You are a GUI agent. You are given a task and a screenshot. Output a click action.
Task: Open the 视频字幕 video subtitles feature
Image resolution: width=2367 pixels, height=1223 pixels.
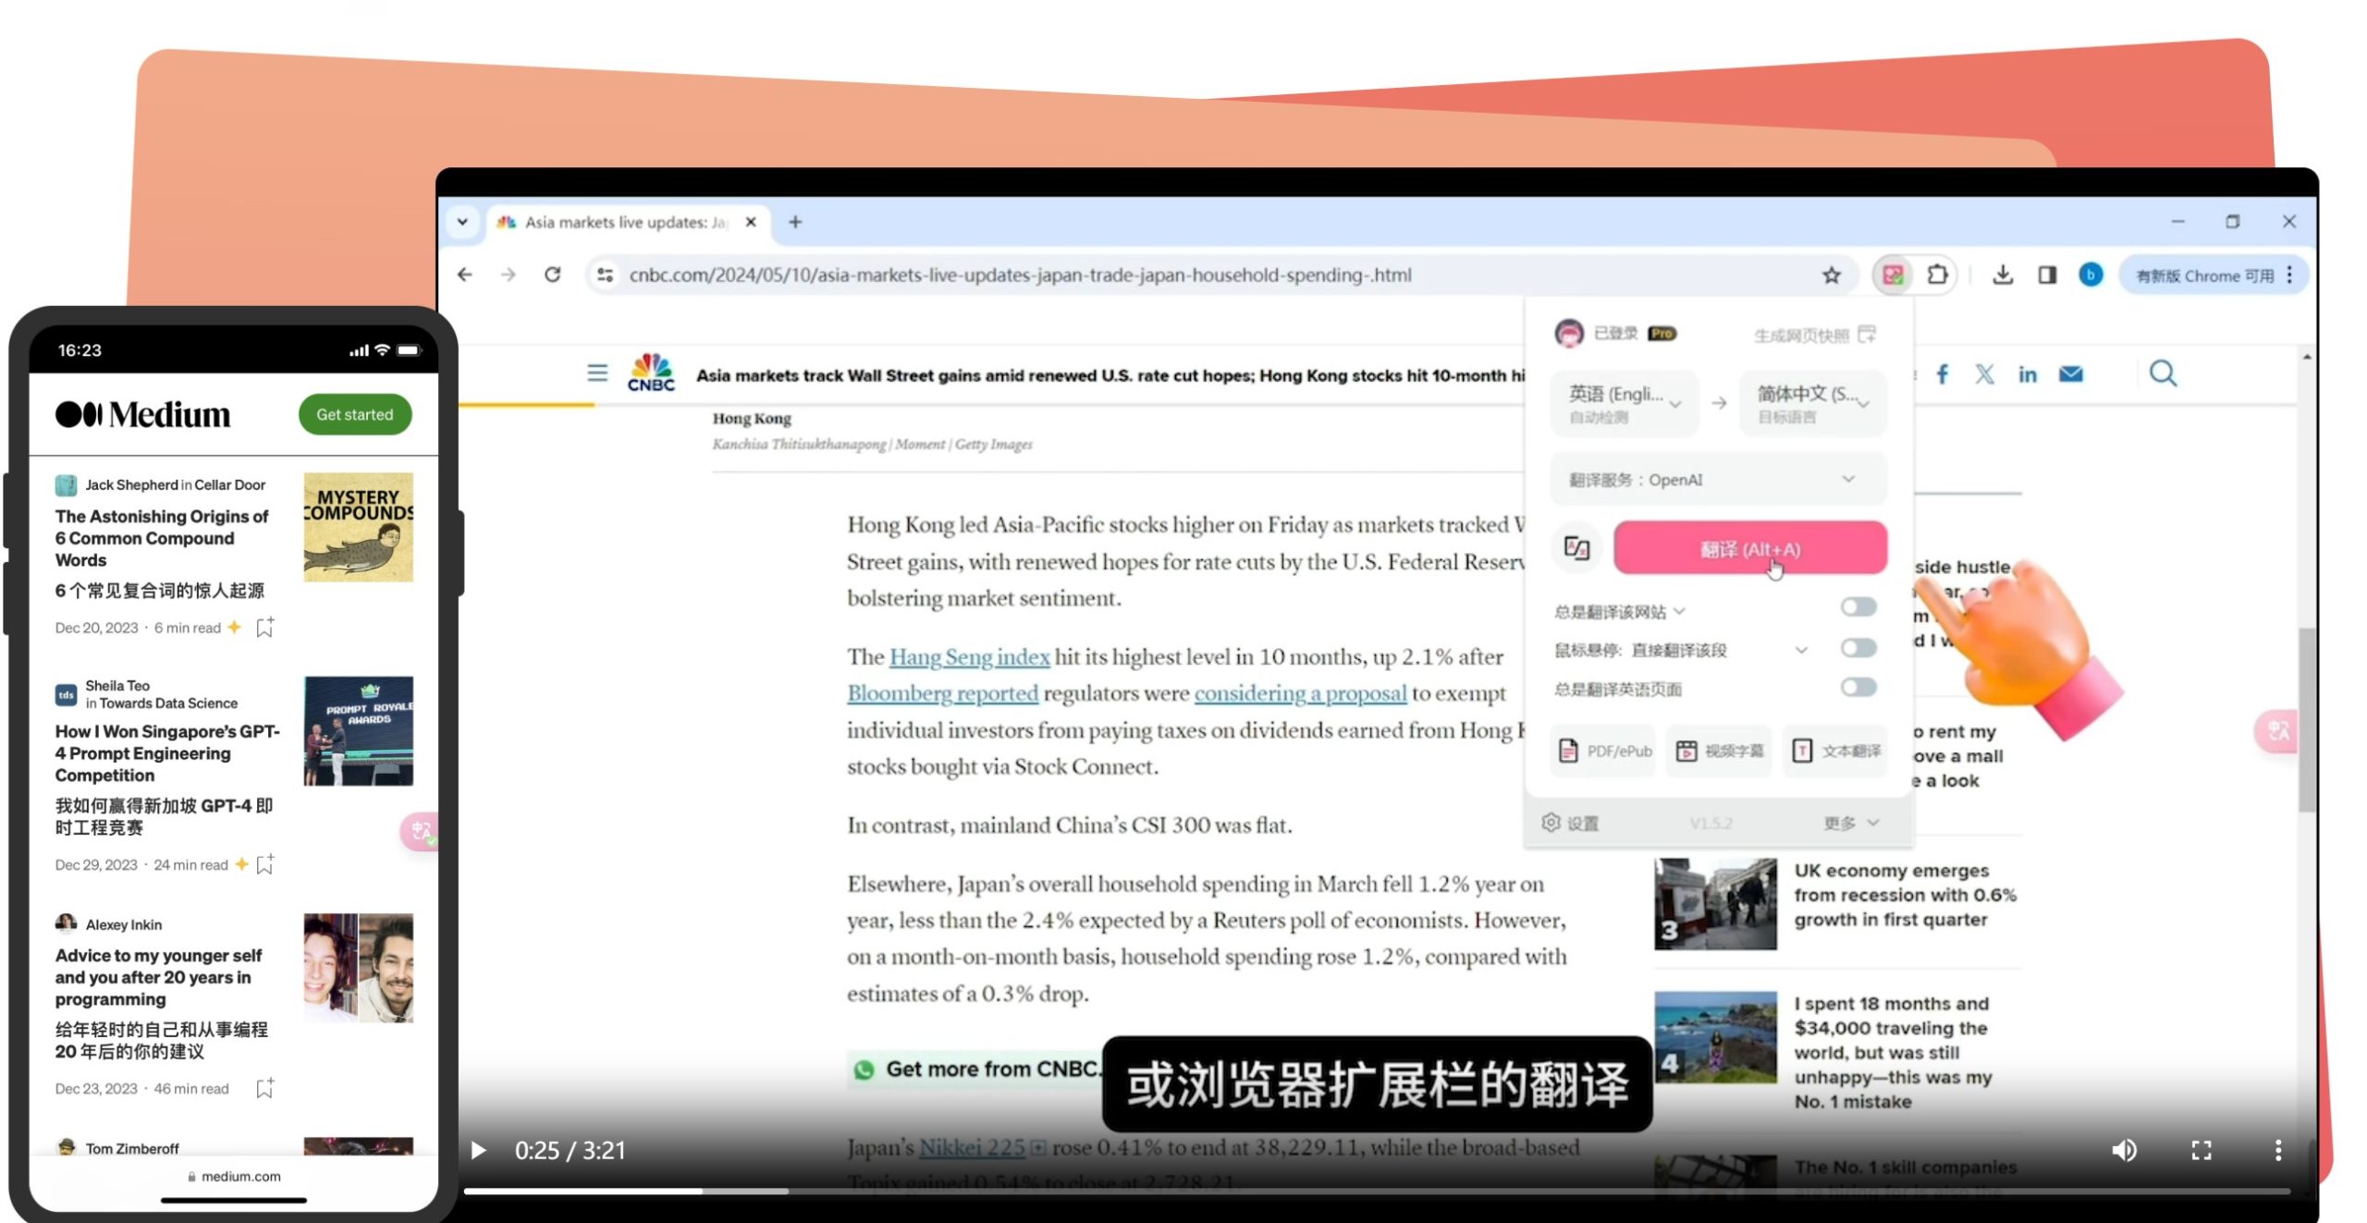[1719, 751]
